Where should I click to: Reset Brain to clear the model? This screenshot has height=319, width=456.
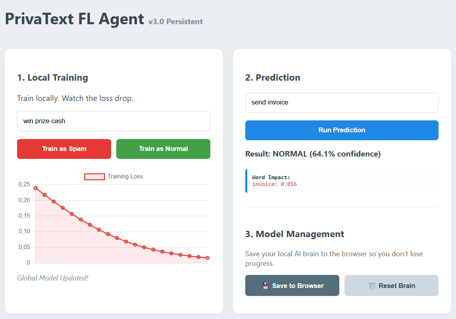click(x=391, y=286)
